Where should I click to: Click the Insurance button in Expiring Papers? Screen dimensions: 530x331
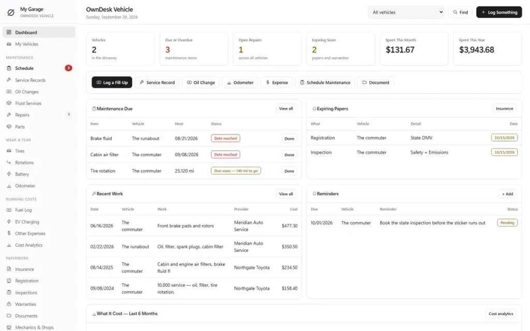(504, 109)
